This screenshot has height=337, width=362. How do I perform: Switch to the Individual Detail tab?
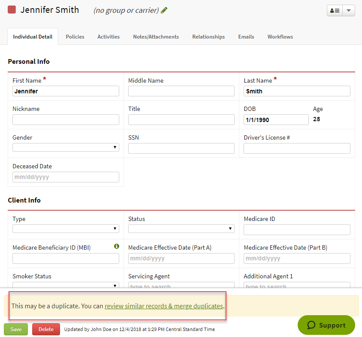[x=33, y=37]
